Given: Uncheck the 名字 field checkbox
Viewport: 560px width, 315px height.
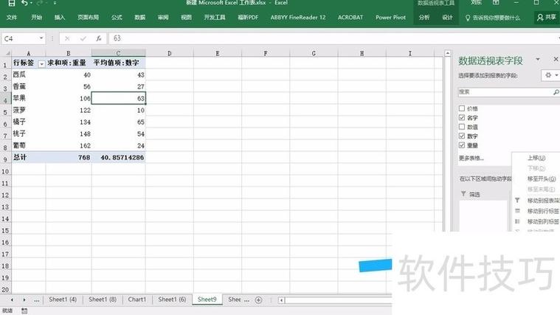Looking at the screenshot, I should tap(462, 117).
